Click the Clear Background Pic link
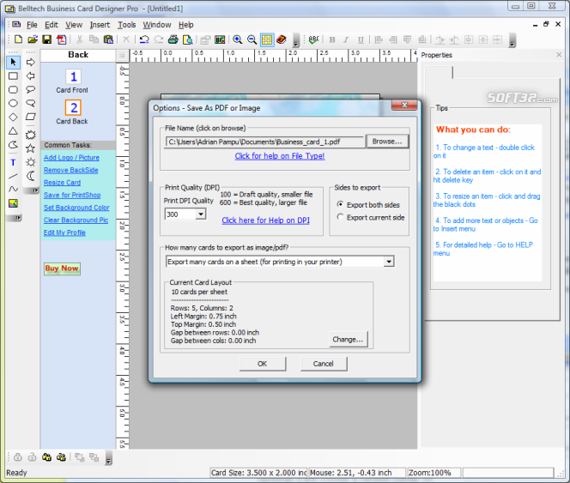570x483 pixels. [x=76, y=220]
